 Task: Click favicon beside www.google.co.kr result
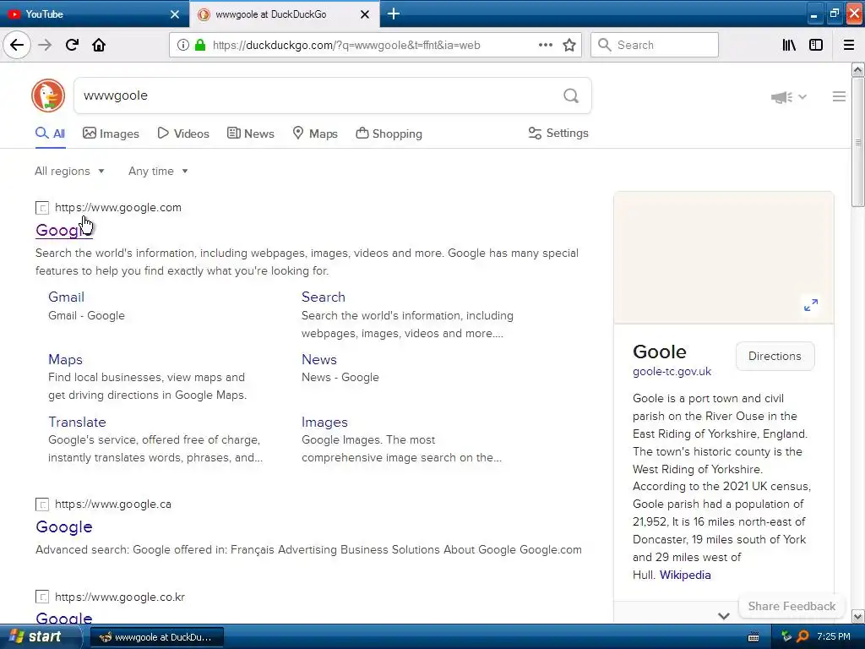pyautogui.click(x=42, y=597)
